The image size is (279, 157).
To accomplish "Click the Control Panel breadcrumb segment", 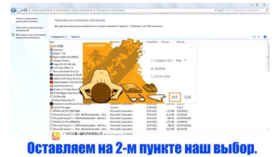I will [x=42, y=10].
